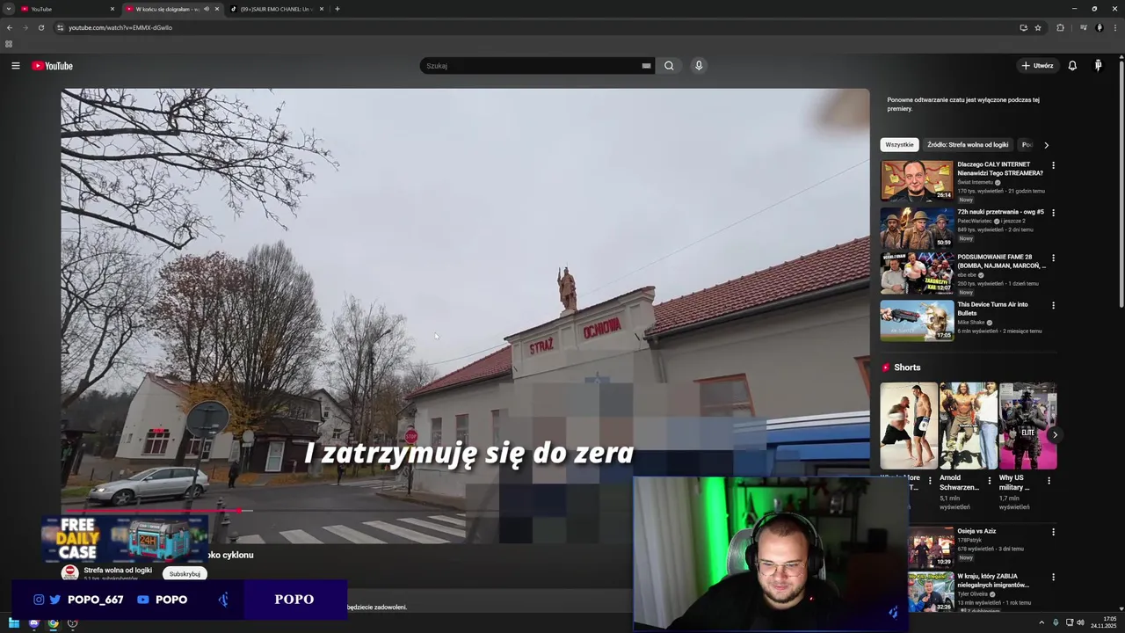Click the Utwórz create button
The image size is (1125, 633).
coord(1038,66)
